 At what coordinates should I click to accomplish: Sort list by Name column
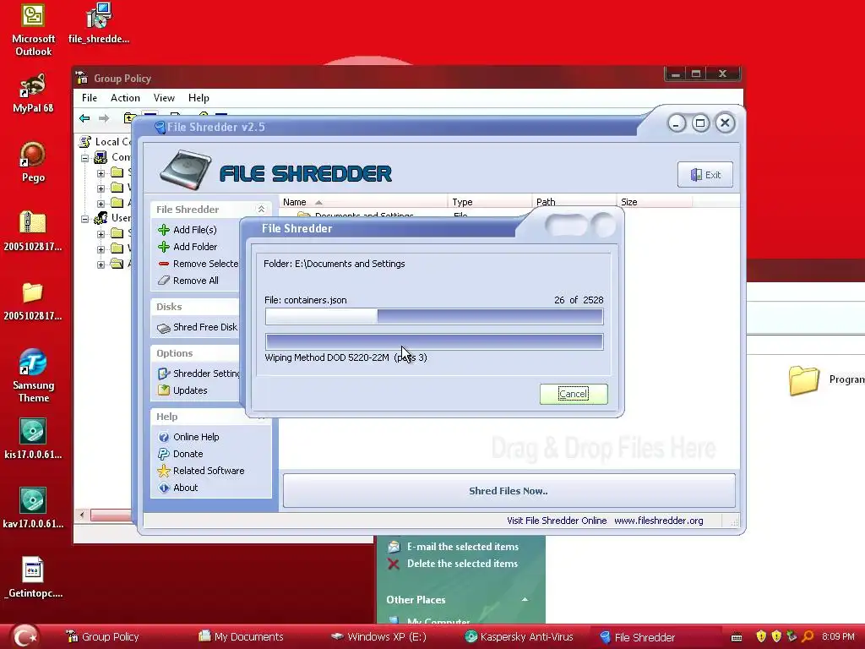pyautogui.click(x=363, y=202)
